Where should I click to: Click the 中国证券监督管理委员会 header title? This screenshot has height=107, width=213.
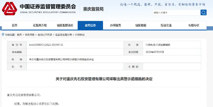point(48,6)
